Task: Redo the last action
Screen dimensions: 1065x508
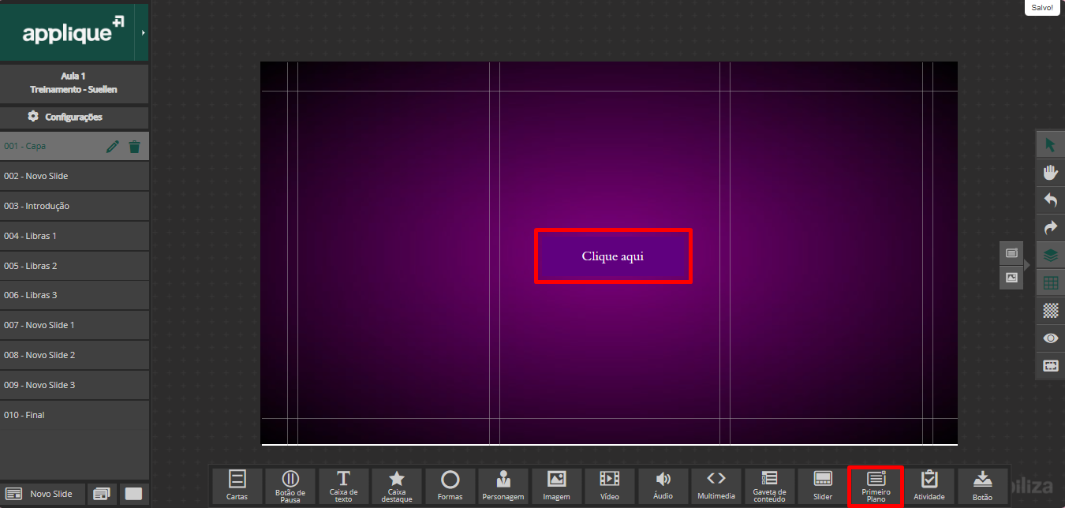Action: [x=1050, y=228]
